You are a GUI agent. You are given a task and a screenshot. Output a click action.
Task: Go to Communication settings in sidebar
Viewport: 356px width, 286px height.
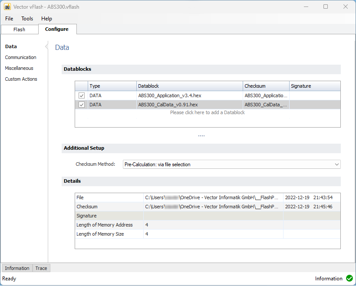click(x=21, y=57)
